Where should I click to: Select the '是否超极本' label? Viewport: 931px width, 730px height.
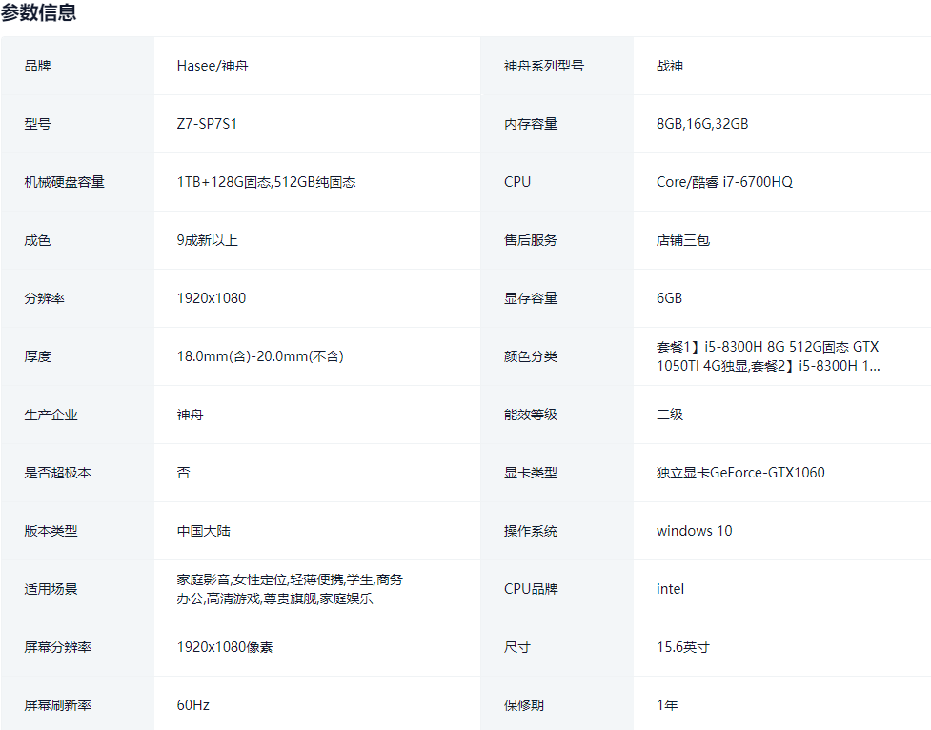[57, 473]
